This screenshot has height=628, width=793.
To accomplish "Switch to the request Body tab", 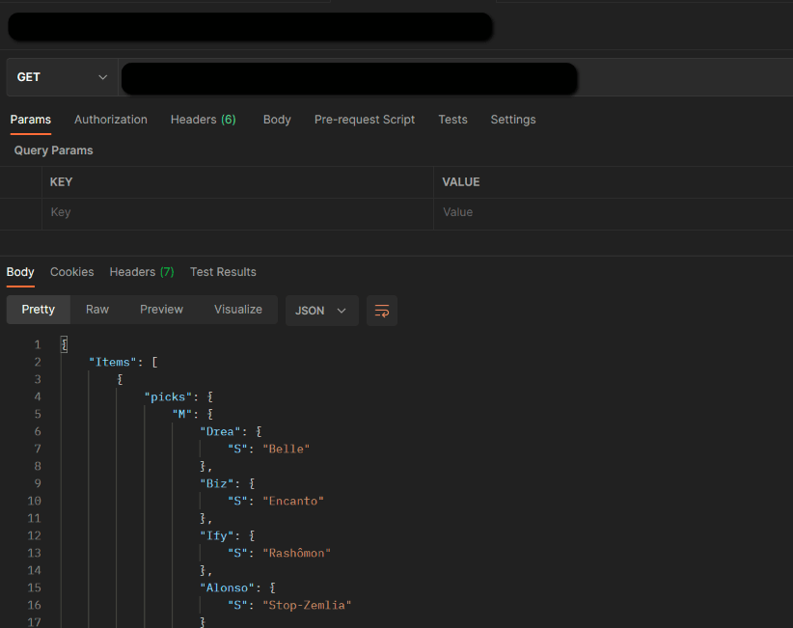I will (x=277, y=120).
